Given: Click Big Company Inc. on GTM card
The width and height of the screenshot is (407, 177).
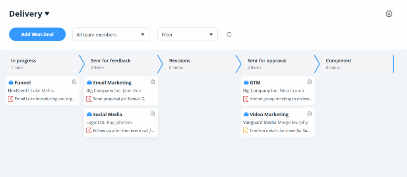Looking at the screenshot, I should [x=261, y=91].
